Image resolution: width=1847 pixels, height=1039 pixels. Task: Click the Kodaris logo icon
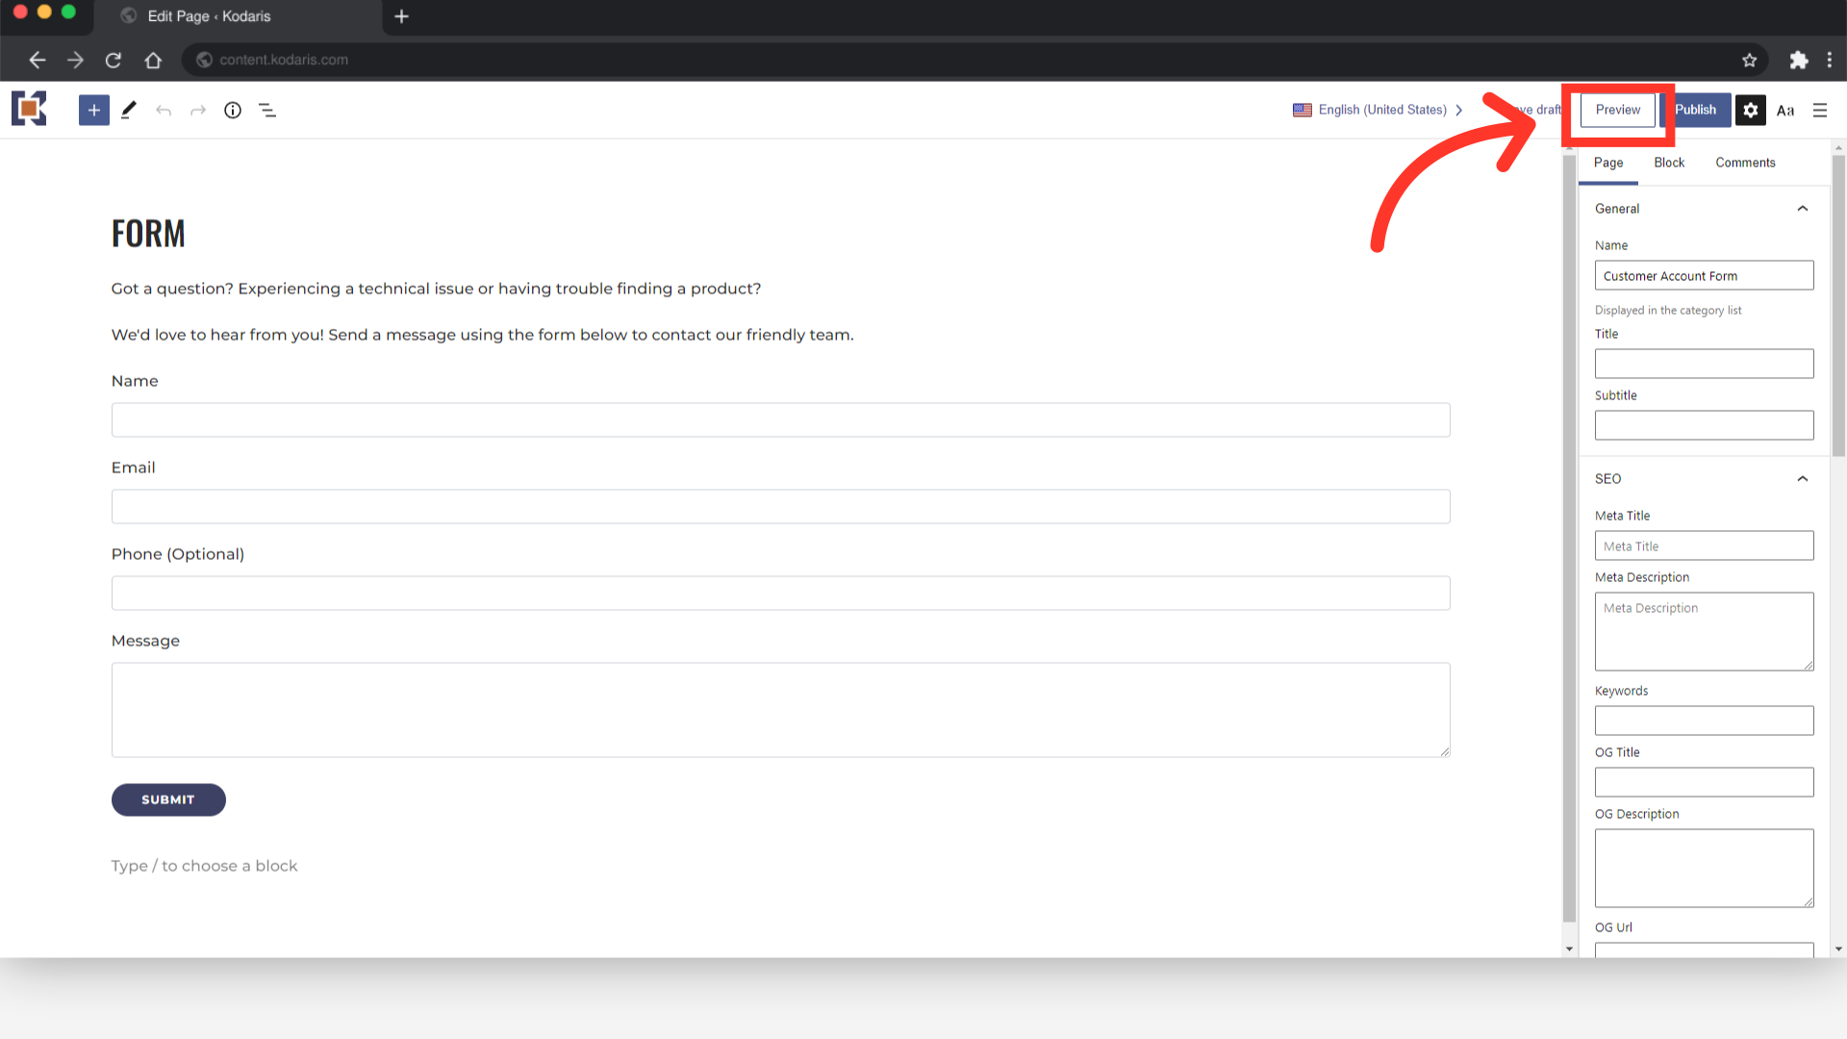point(29,109)
